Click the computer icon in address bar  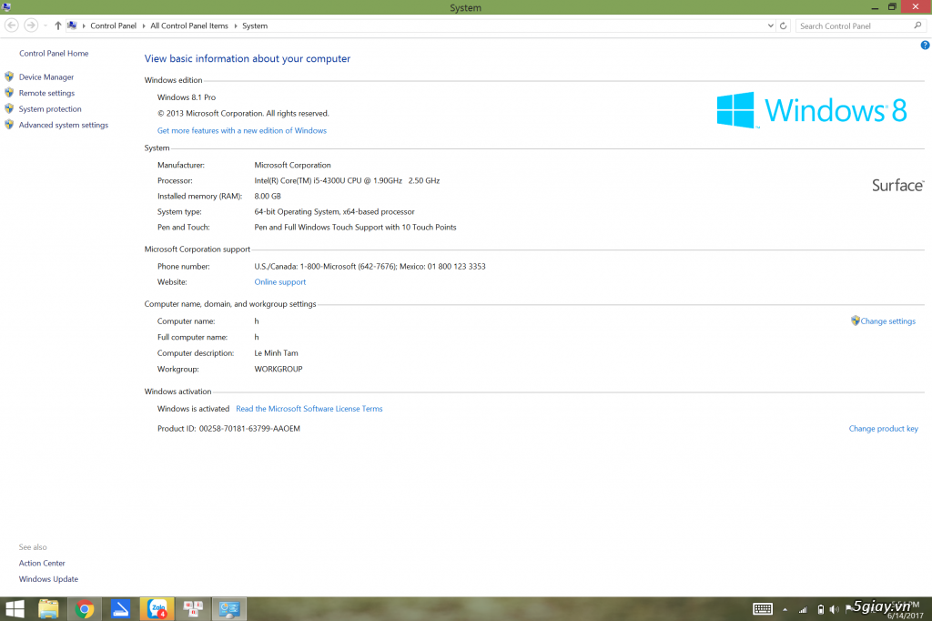point(72,25)
